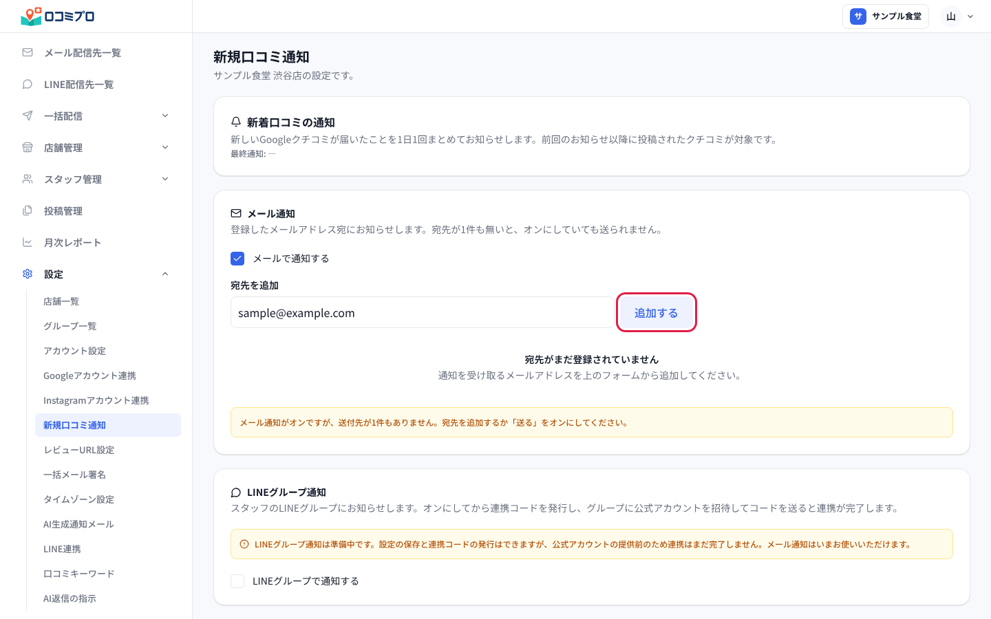The width and height of the screenshot is (991, 619).
Task: Open 店舗一覧 in the settings submenu
Action: tap(108, 301)
